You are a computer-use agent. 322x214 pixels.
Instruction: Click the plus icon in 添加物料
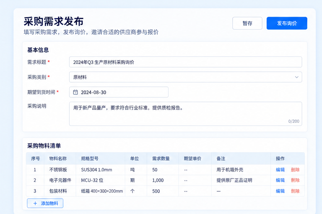(35, 204)
